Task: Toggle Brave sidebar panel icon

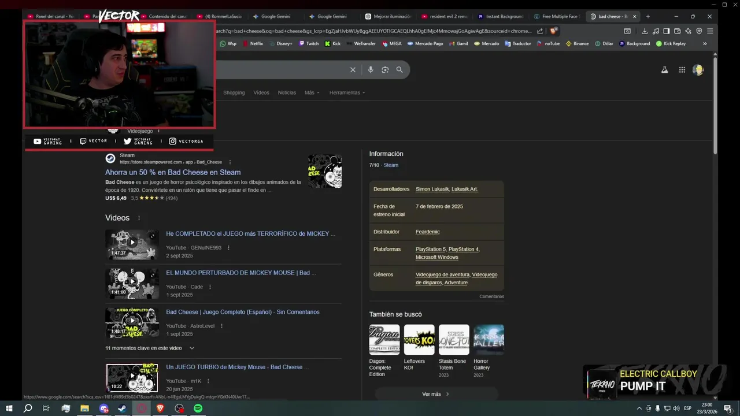Action: 667,31
